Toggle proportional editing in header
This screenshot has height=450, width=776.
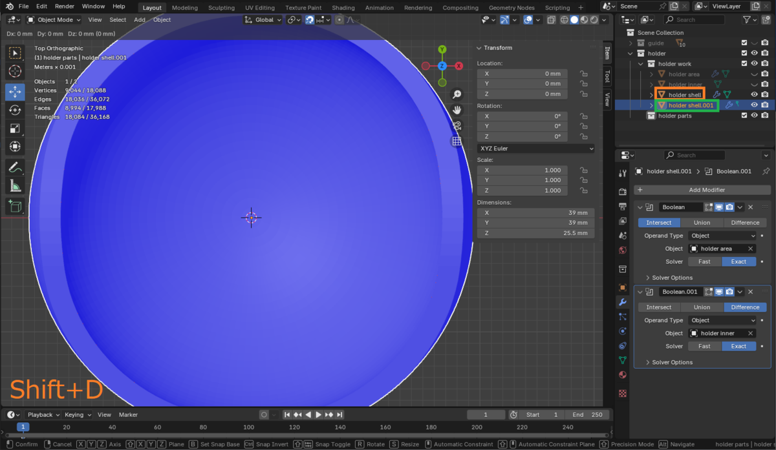(339, 20)
